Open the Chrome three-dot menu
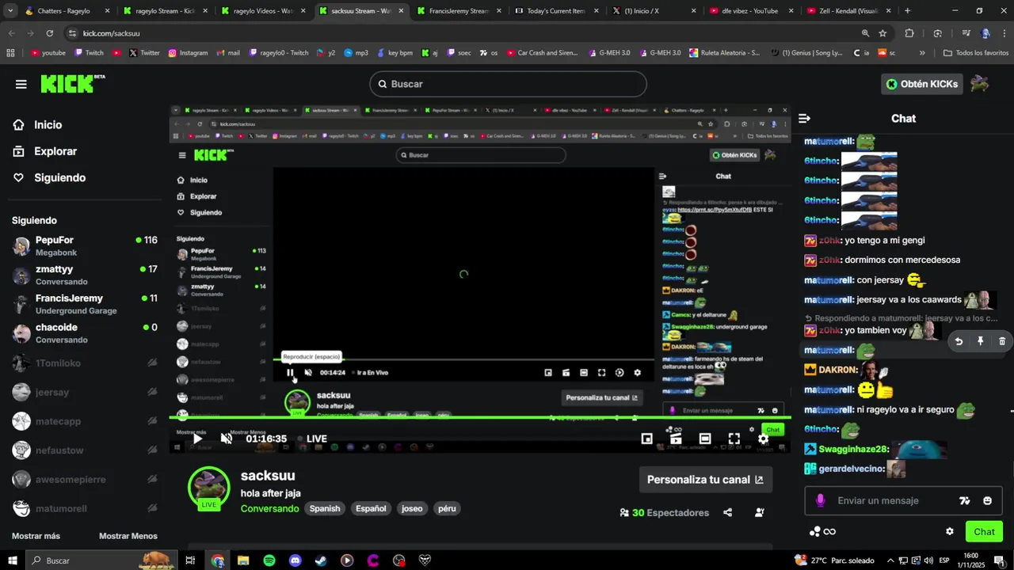Viewport: 1014px width, 570px height. 1004,33
